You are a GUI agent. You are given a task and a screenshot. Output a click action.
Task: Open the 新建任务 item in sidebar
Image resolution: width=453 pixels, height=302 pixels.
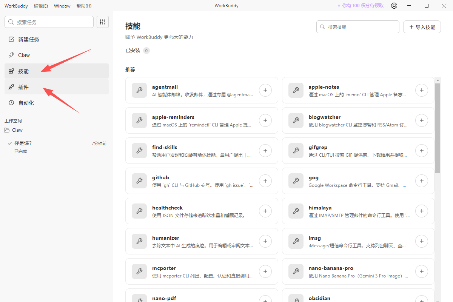tap(28, 40)
